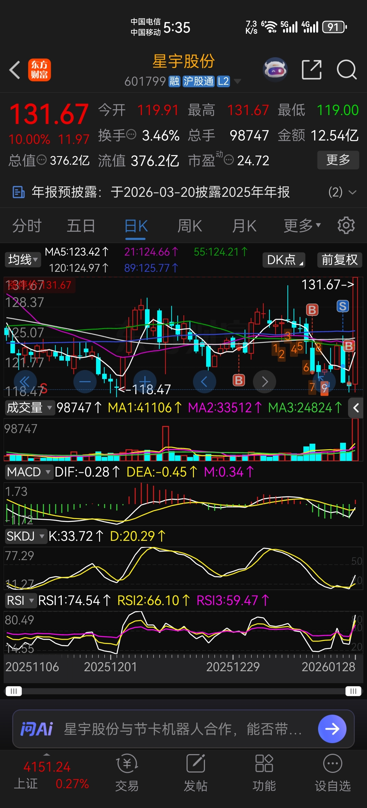Tap the 市盈 info circle icon
Viewport: 367px width, 808px height.
[x=229, y=160]
